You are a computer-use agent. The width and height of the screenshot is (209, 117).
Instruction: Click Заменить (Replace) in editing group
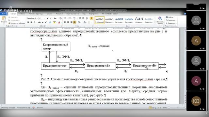pyautogui.click(x=170, y=20)
